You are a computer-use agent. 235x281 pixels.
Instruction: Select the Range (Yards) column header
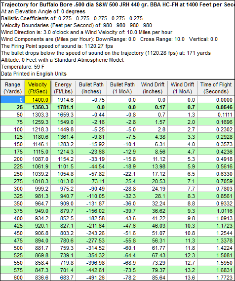coord(12,88)
